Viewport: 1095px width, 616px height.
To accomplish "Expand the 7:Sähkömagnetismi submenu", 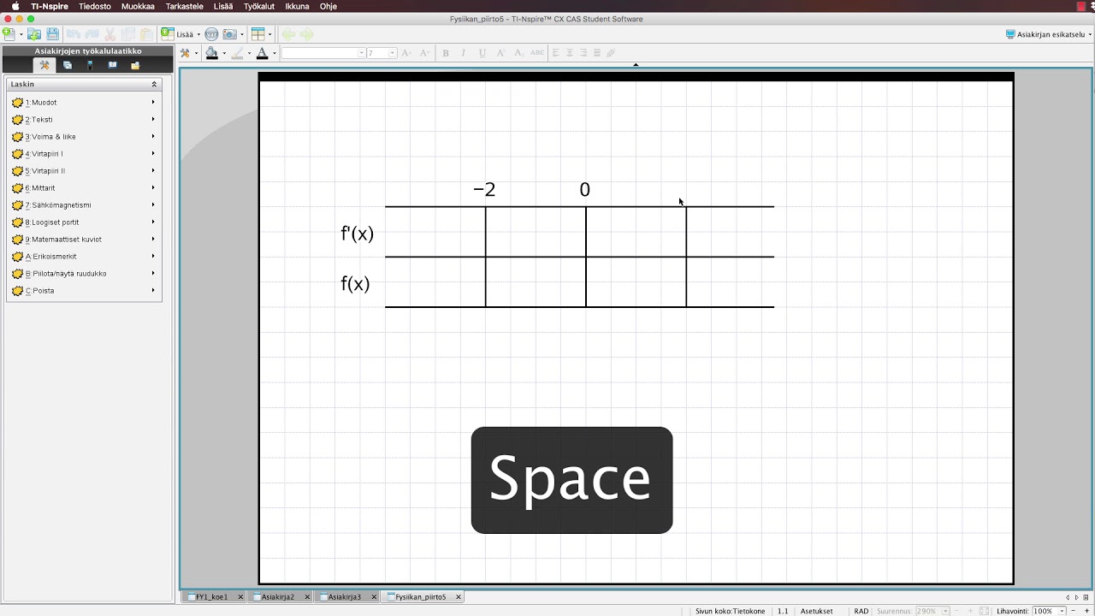I will point(153,205).
